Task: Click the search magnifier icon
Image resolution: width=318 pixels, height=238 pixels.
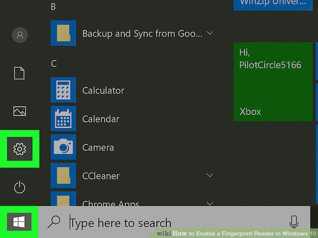Action: pos(54,222)
